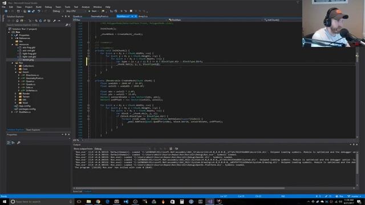Open the Calculator from the taskbar
The height and width of the screenshot is (205, 365).
(x=182, y=202)
